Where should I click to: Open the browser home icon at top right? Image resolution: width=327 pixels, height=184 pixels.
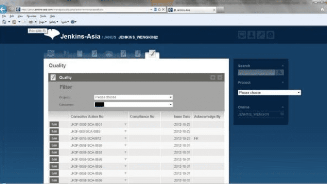tap(322, 9)
